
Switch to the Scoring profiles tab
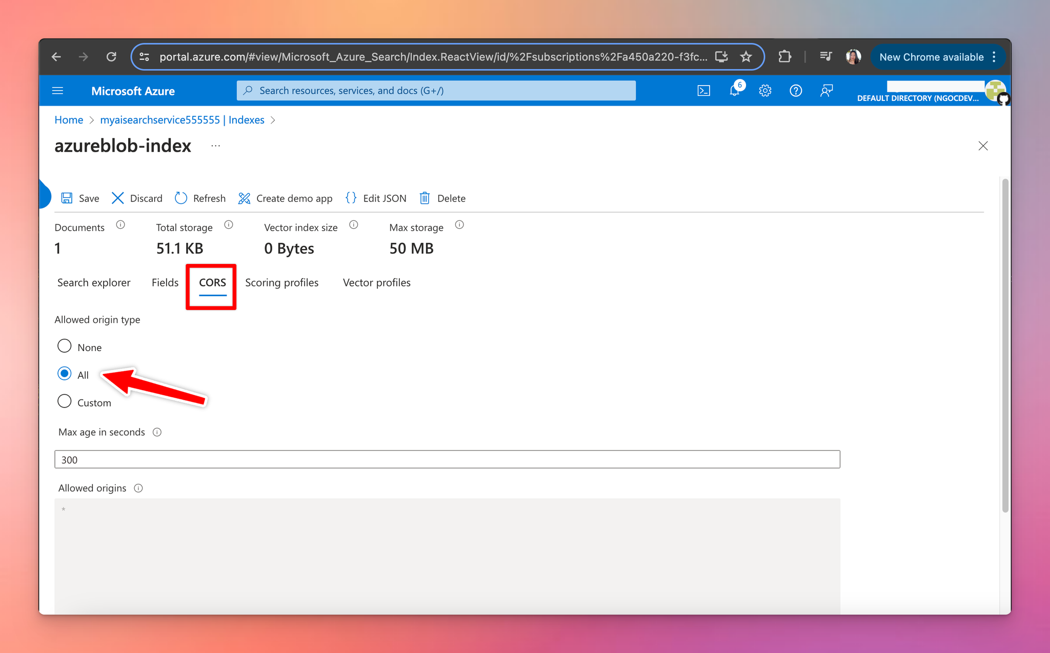(281, 282)
